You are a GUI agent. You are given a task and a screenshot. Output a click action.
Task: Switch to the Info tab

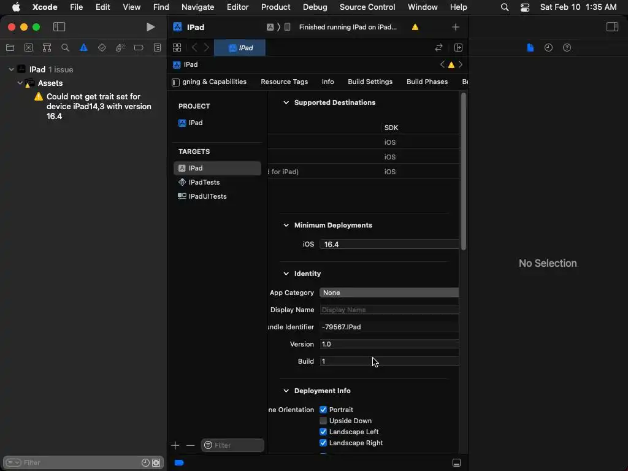coord(327,82)
